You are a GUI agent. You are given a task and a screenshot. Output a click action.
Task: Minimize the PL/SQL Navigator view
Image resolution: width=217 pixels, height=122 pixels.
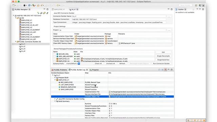point(44,9)
